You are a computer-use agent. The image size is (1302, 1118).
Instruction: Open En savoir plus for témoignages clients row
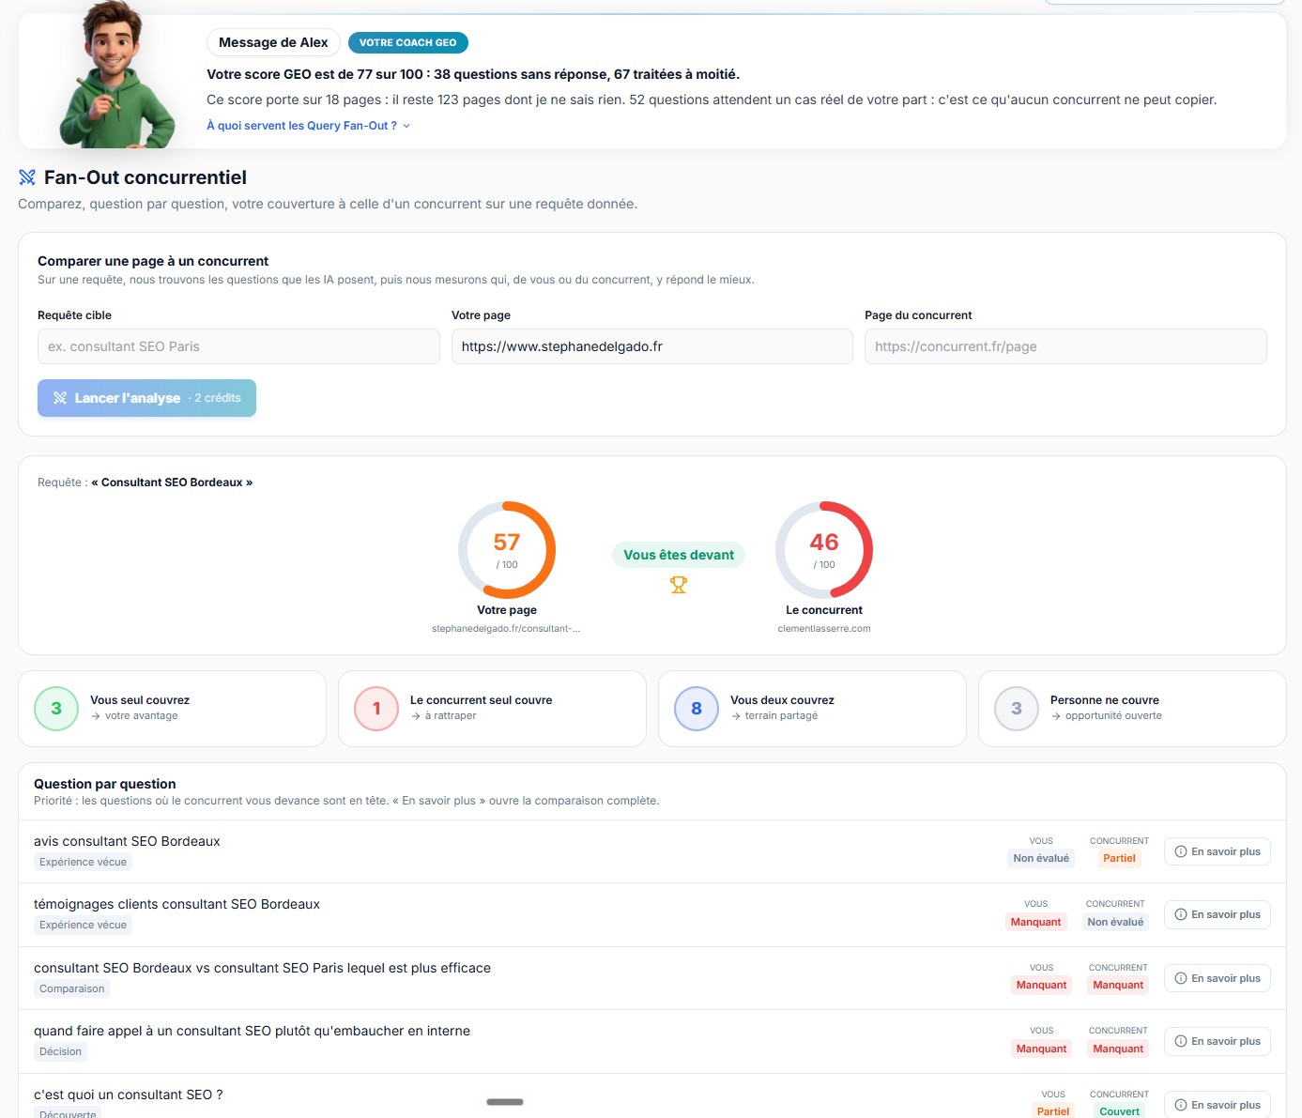(1218, 914)
